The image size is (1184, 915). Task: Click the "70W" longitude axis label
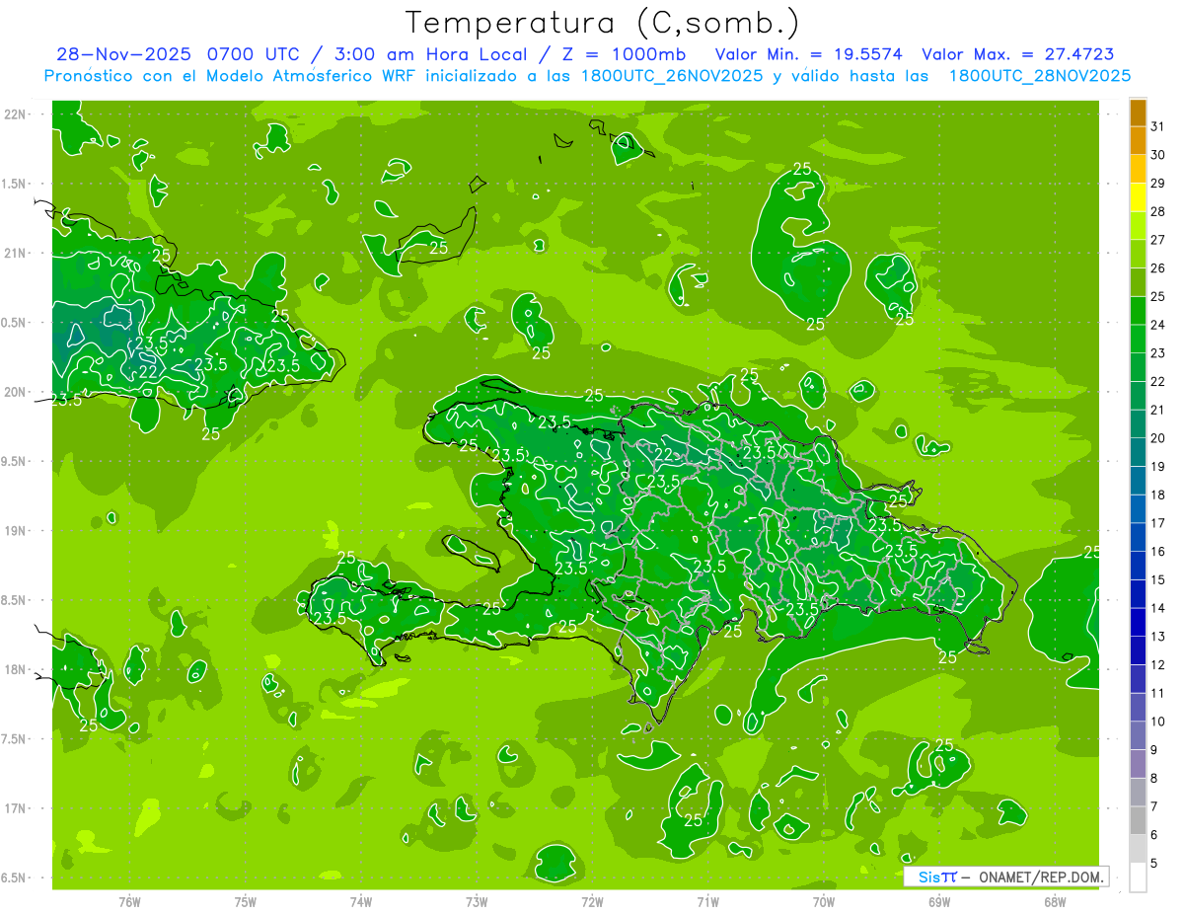(x=824, y=901)
